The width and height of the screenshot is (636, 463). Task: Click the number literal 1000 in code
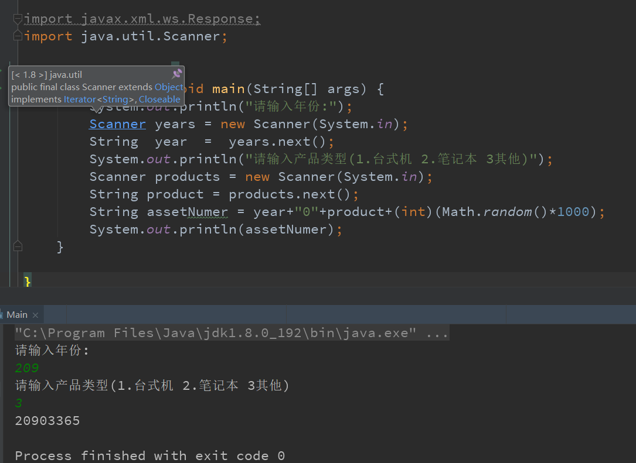[573, 212]
